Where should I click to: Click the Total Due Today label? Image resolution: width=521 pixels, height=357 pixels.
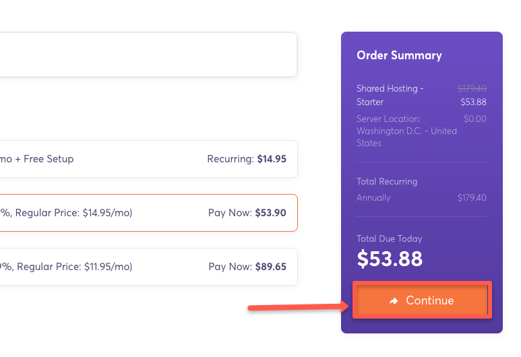pyautogui.click(x=390, y=238)
